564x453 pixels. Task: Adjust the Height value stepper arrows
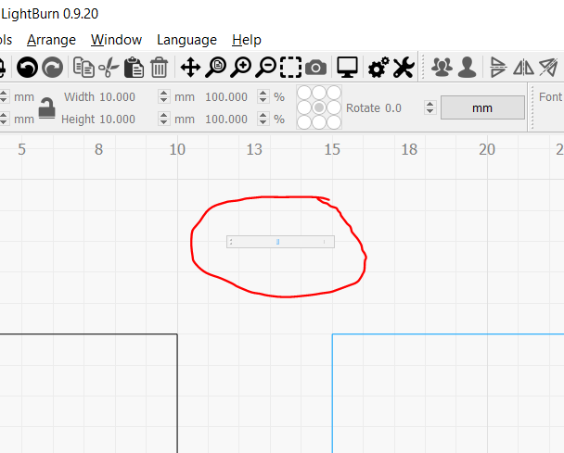pyautogui.click(x=163, y=119)
